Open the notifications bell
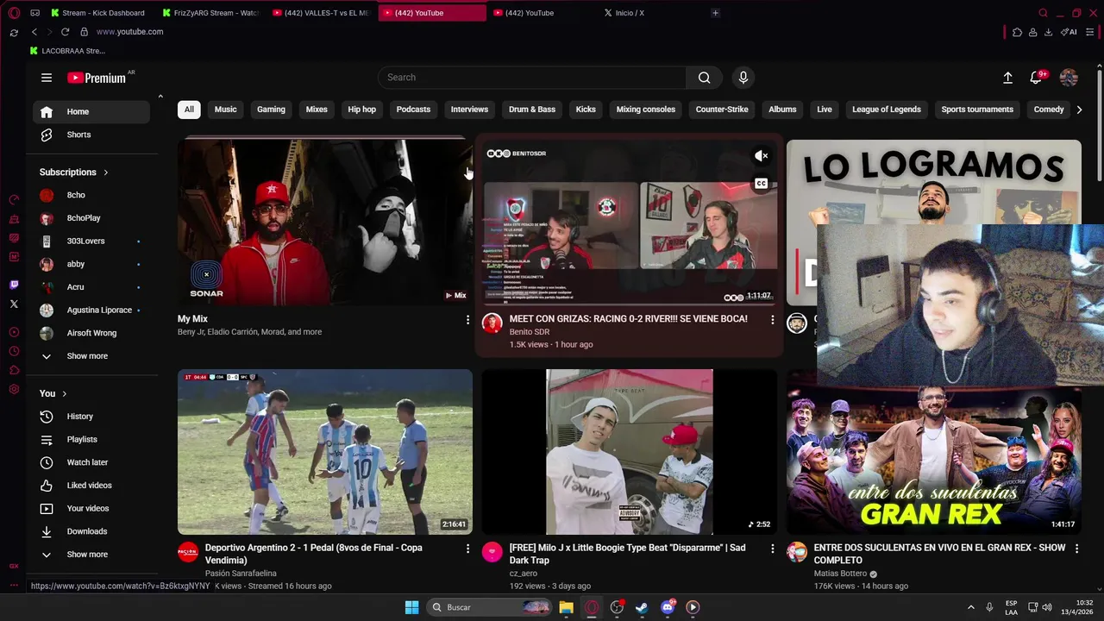This screenshot has height=621, width=1104. click(x=1037, y=78)
